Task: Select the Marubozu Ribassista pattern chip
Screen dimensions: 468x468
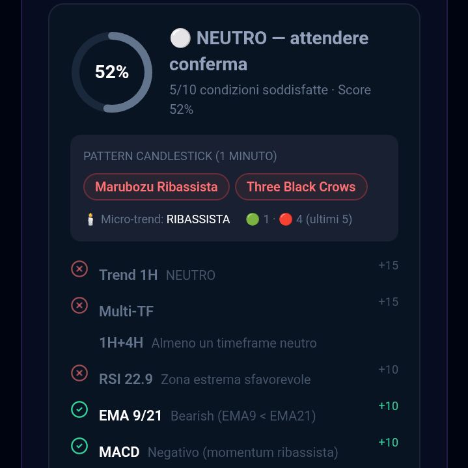Action: [x=156, y=187]
